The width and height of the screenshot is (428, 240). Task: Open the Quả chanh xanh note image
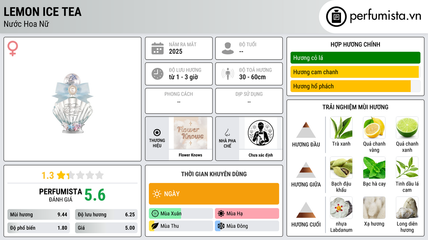pyautogui.click(x=407, y=127)
